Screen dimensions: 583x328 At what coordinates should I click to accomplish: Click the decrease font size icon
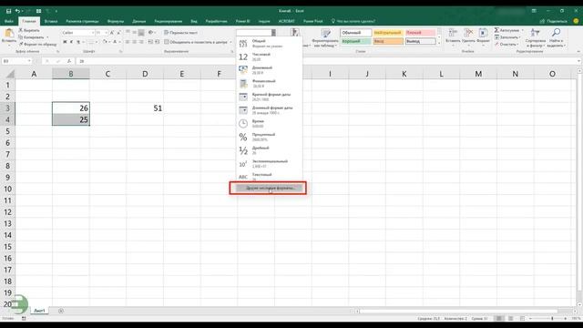click(x=118, y=33)
